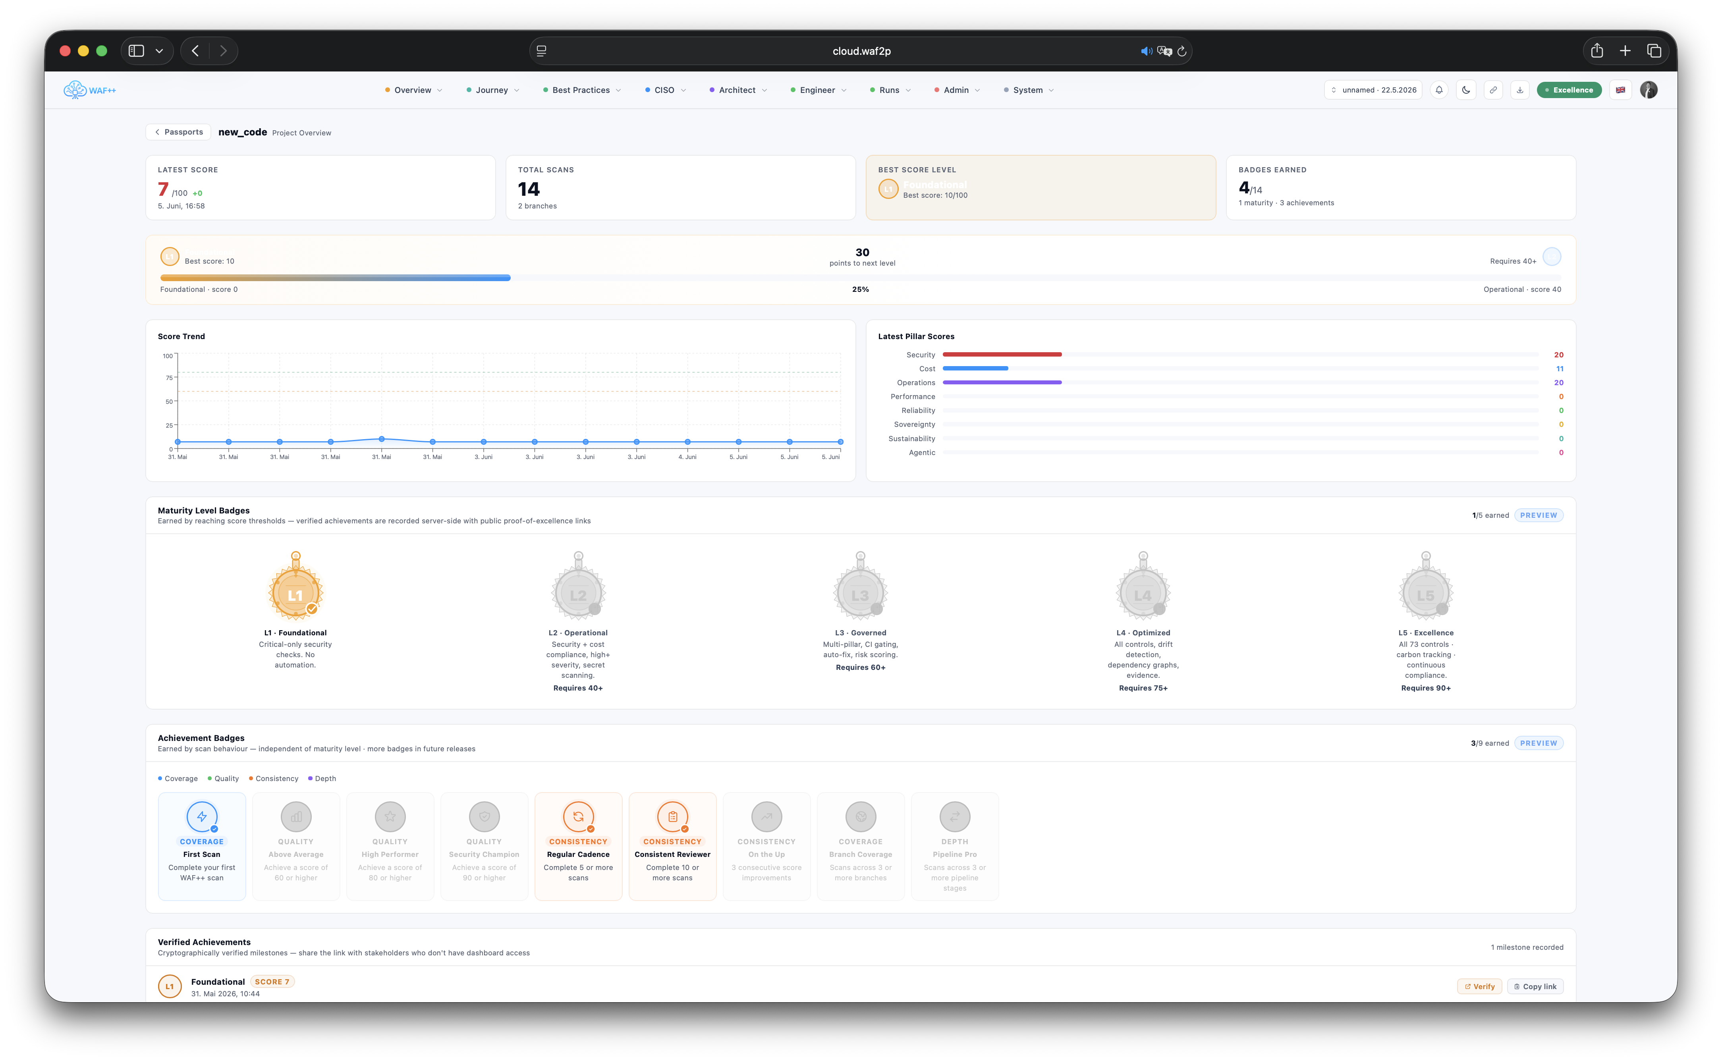
Task: Click PREVIEW on Achievement Badges
Action: pos(1538,743)
